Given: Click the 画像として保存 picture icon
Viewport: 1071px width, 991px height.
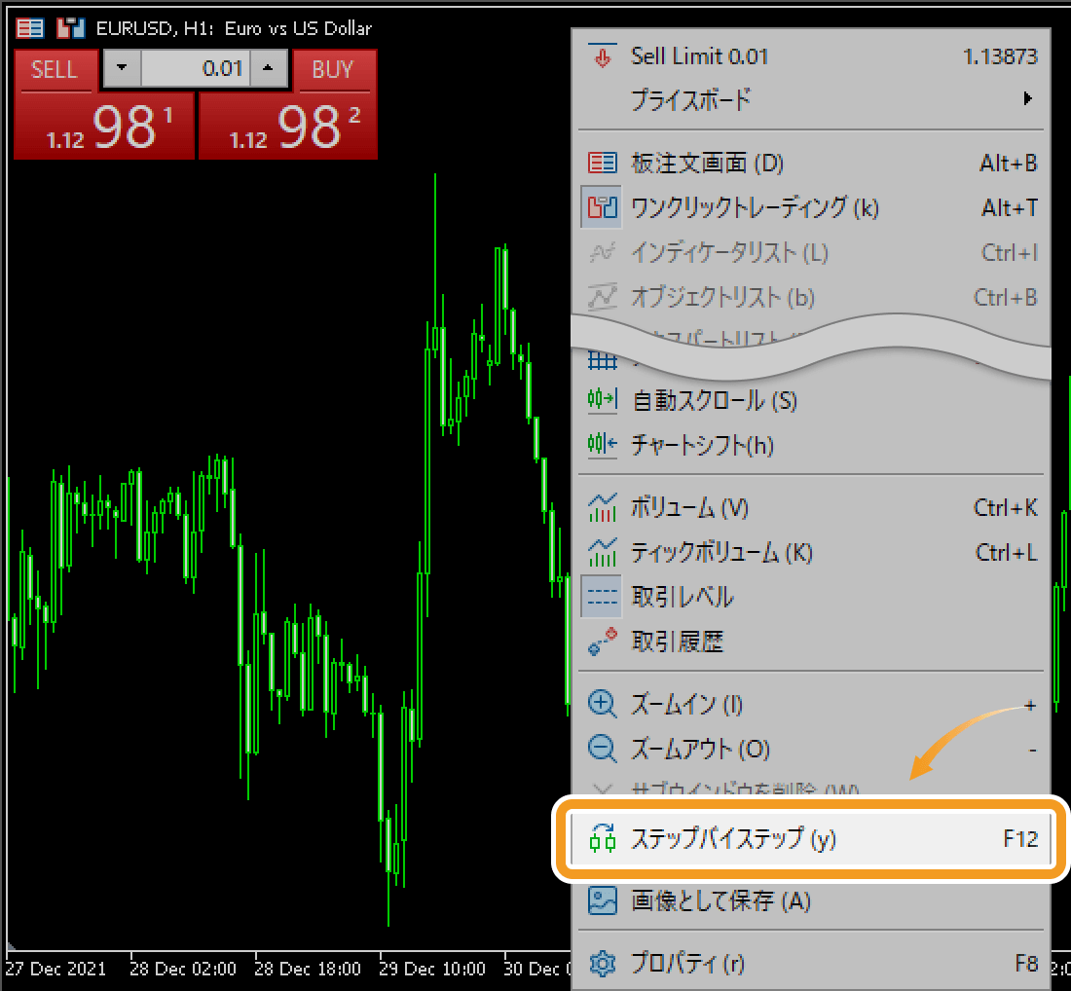Looking at the screenshot, I should [602, 901].
